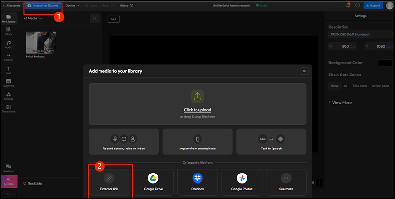
Task: Select Text to Speech option
Action: pos(272,142)
